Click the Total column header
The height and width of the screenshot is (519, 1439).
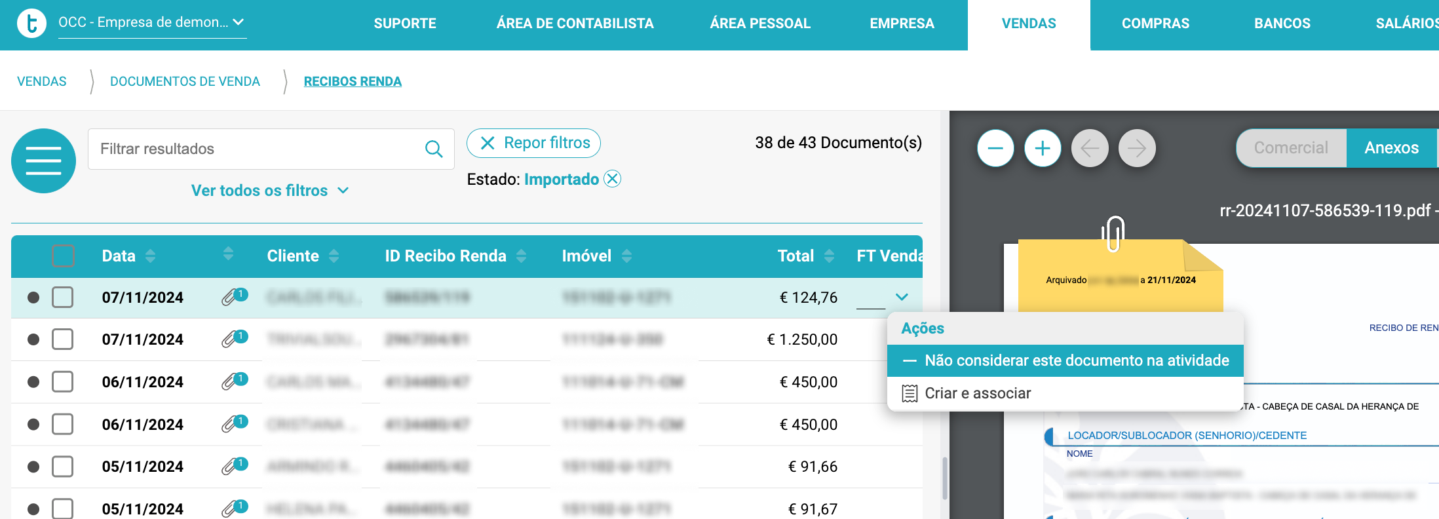tap(796, 256)
